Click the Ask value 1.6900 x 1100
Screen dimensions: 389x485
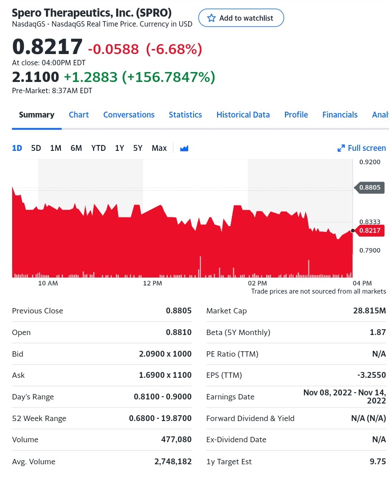coord(165,375)
